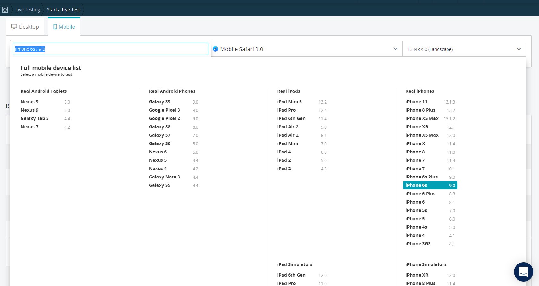This screenshot has height=286, width=539.
Task: Choose iPad Air 2 with iOS 9.0
Action: point(302,127)
